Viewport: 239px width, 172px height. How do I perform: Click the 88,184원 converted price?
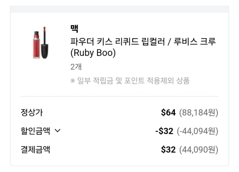point(198,113)
